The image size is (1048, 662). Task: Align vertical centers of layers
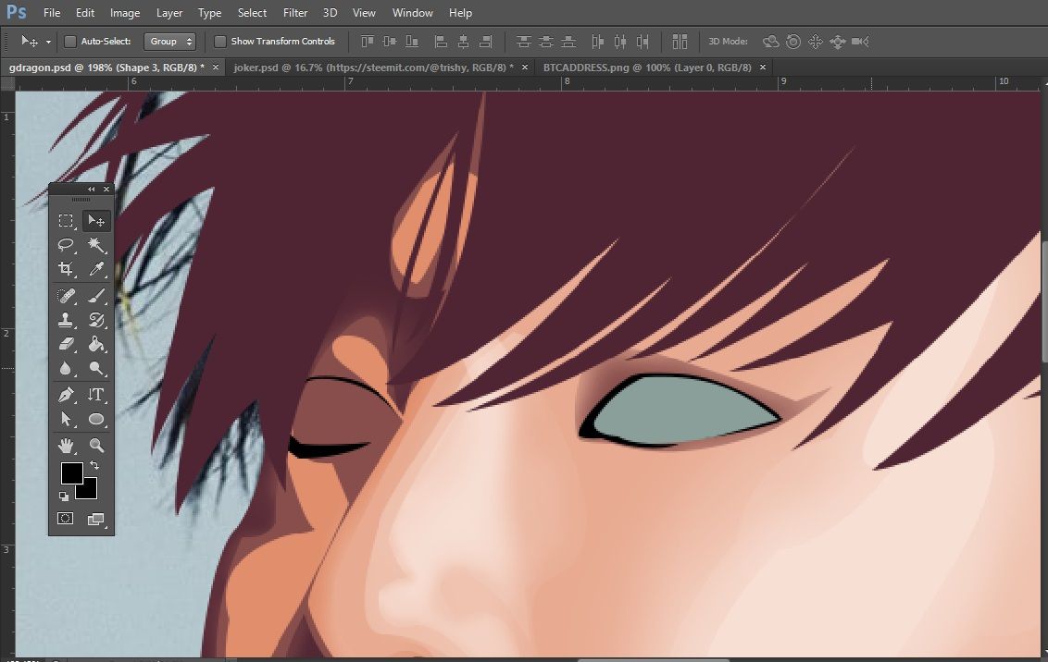click(x=390, y=42)
